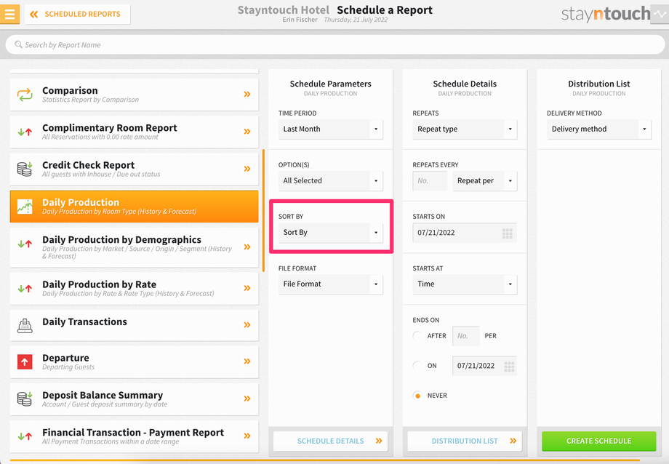669x464 pixels.
Task: Go back to Scheduled Reports
Action: tap(78, 14)
